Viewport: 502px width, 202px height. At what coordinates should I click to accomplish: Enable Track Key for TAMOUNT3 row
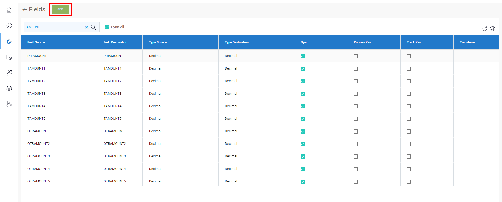409,94
